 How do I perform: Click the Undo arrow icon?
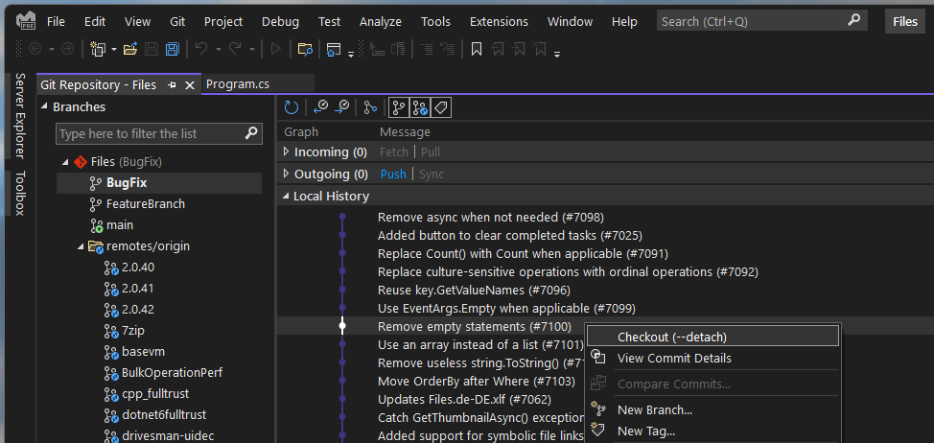(x=201, y=50)
